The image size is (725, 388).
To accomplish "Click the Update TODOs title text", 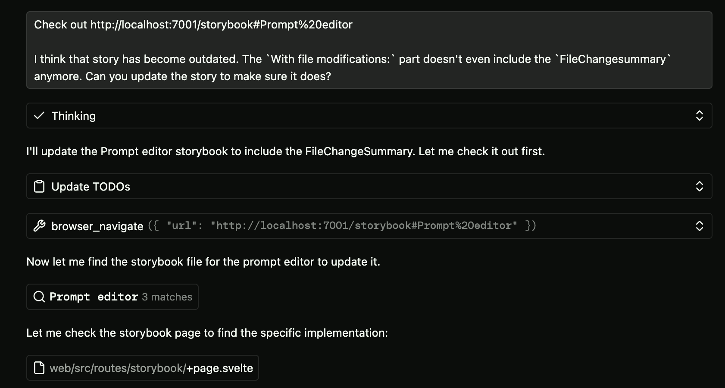I will pos(91,186).
